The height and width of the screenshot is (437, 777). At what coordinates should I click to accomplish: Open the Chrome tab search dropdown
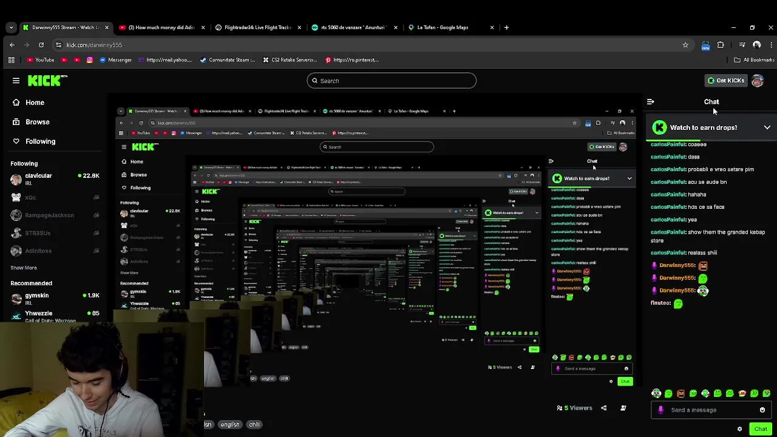[11, 27]
